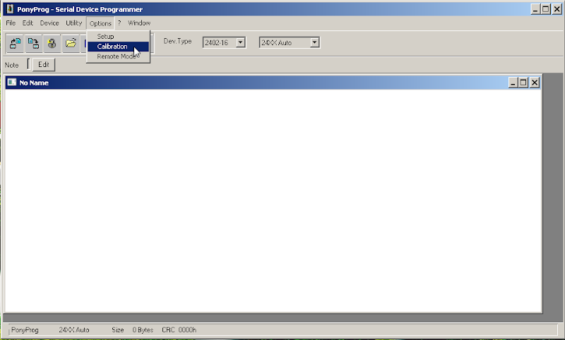Open the Device menu
565x340 pixels.
point(49,23)
